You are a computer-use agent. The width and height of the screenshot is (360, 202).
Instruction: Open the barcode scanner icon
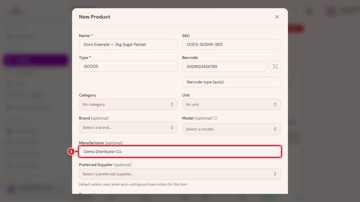click(x=275, y=66)
